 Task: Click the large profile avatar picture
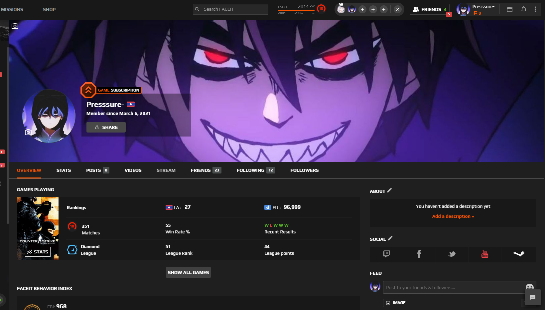tap(49, 116)
